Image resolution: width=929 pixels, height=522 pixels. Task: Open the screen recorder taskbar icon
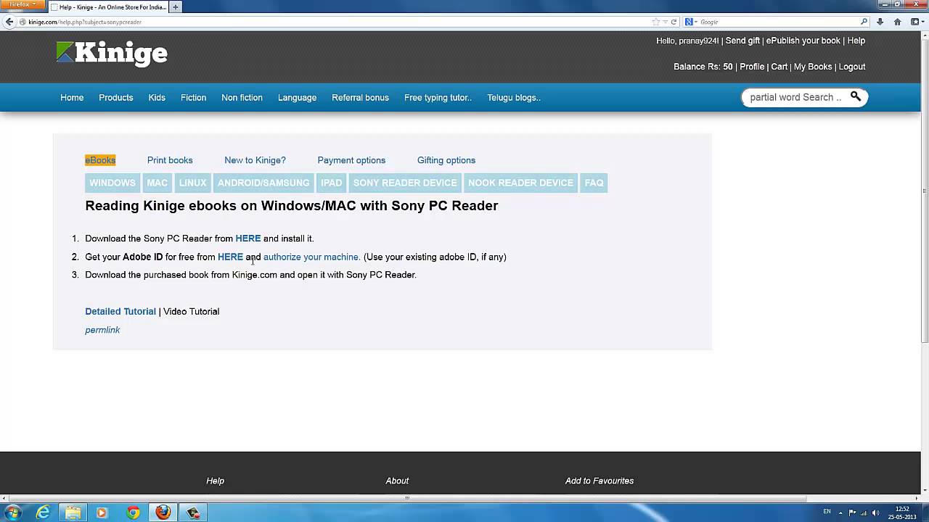pos(193,513)
